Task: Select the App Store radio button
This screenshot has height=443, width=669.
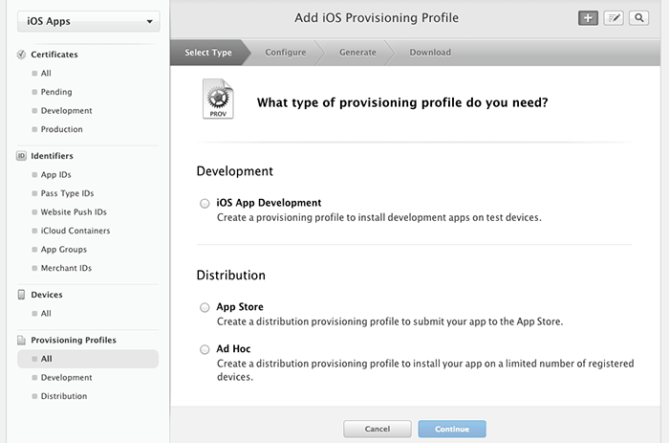Action: [x=205, y=307]
